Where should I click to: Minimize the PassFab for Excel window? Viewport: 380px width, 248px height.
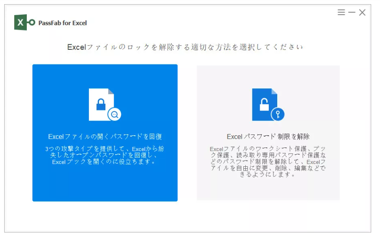click(351, 12)
